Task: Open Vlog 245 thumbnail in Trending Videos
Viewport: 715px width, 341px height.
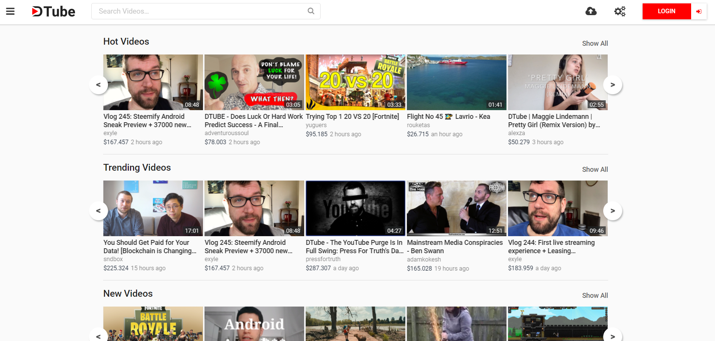Action: click(x=254, y=208)
